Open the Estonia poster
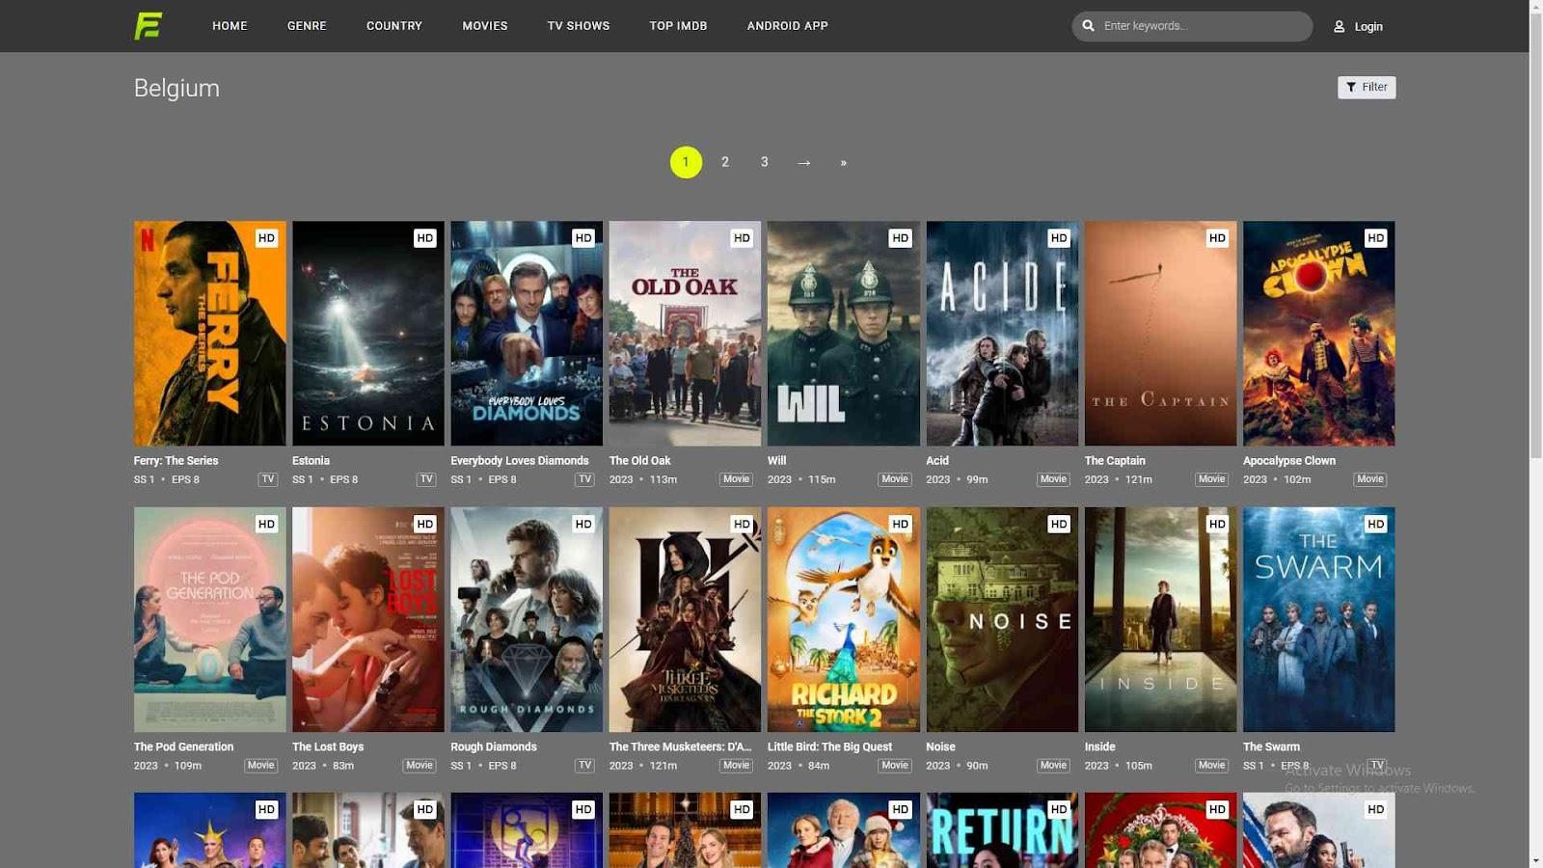The height and width of the screenshot is (868, 1543). tap(368, 334)
